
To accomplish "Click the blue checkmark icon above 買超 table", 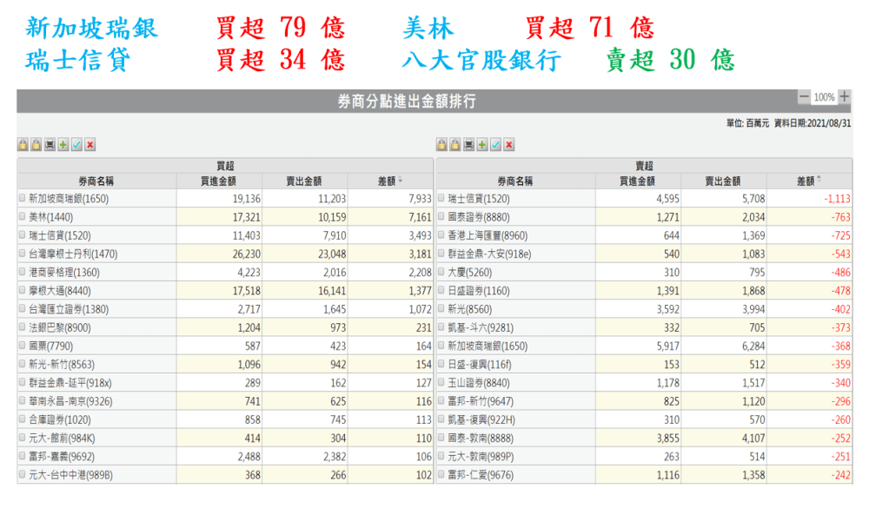I will click(x=76, y=144).
